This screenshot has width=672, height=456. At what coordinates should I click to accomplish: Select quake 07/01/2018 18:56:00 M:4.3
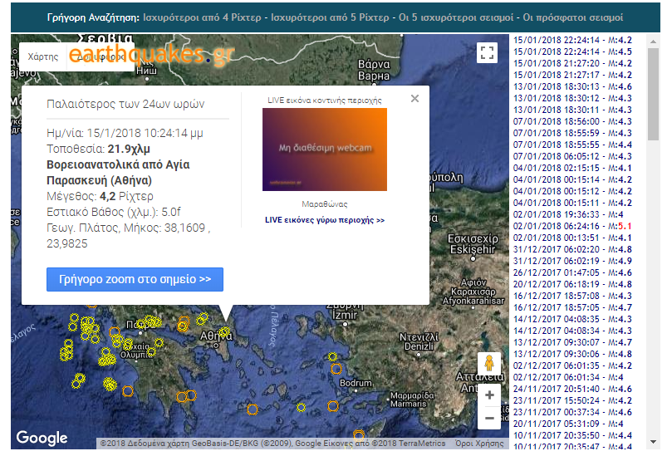point(572,121)
